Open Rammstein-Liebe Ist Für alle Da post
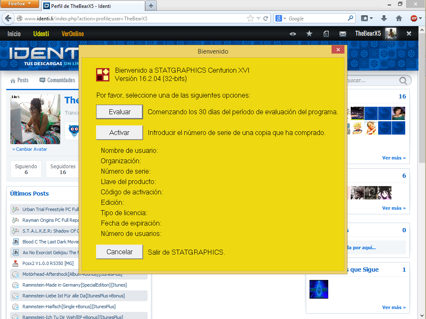Image resolution: width=426 pixels, height=319 pixels. (74, 296)
